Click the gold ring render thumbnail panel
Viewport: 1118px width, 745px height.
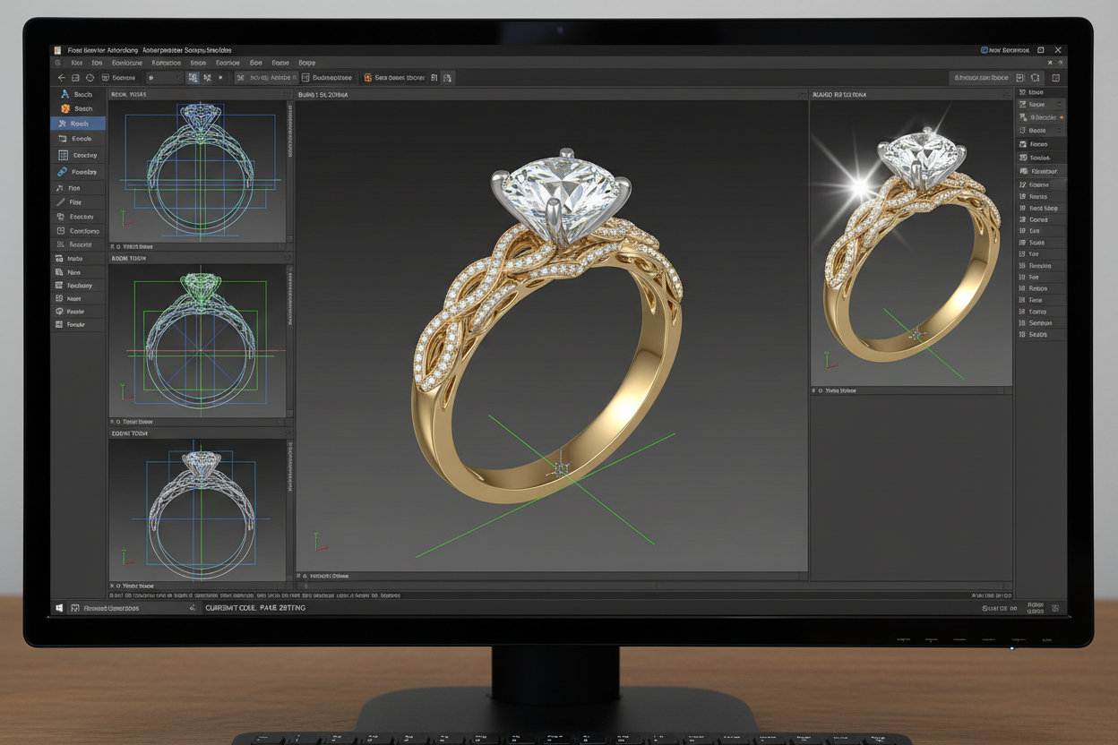[x=910, y=242]
